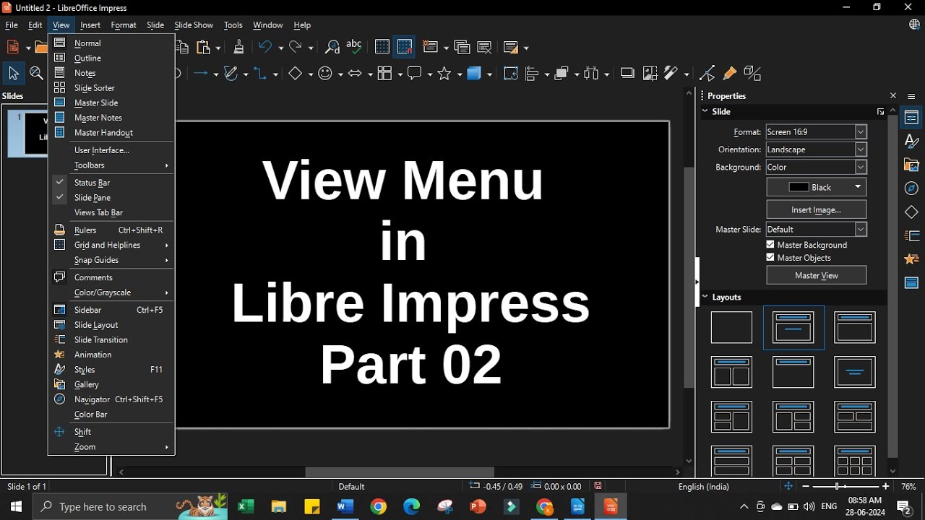Select the Flowchart shapes tool
The image size is (925, 520).
[385, 74]
